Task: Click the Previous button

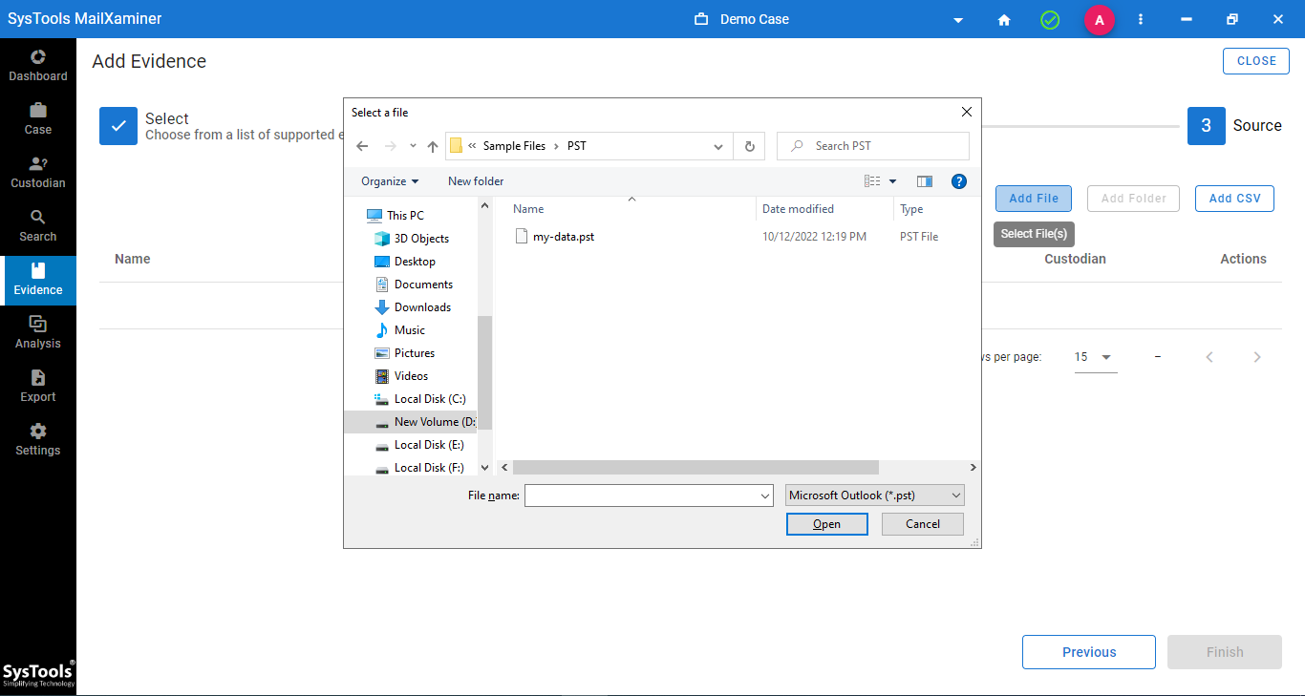Action: (x=1089, y=652)
